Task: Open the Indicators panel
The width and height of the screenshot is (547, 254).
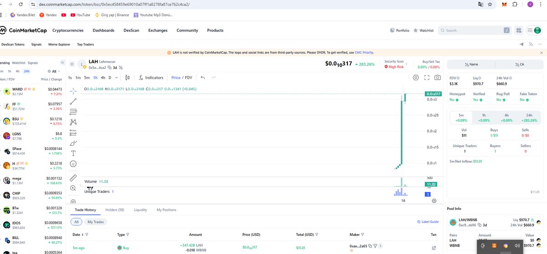Action: pos(151,78)
